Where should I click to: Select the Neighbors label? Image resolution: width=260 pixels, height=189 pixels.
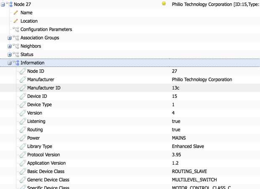[x=31, y=46]
